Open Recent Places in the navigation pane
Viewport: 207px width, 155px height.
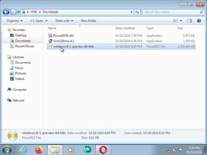[25, 46]
